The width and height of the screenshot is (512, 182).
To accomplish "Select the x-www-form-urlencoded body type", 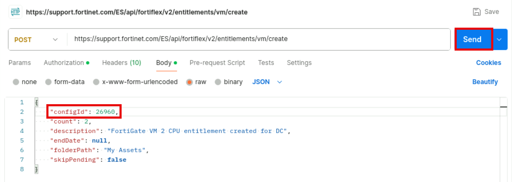I will point(135,82).
